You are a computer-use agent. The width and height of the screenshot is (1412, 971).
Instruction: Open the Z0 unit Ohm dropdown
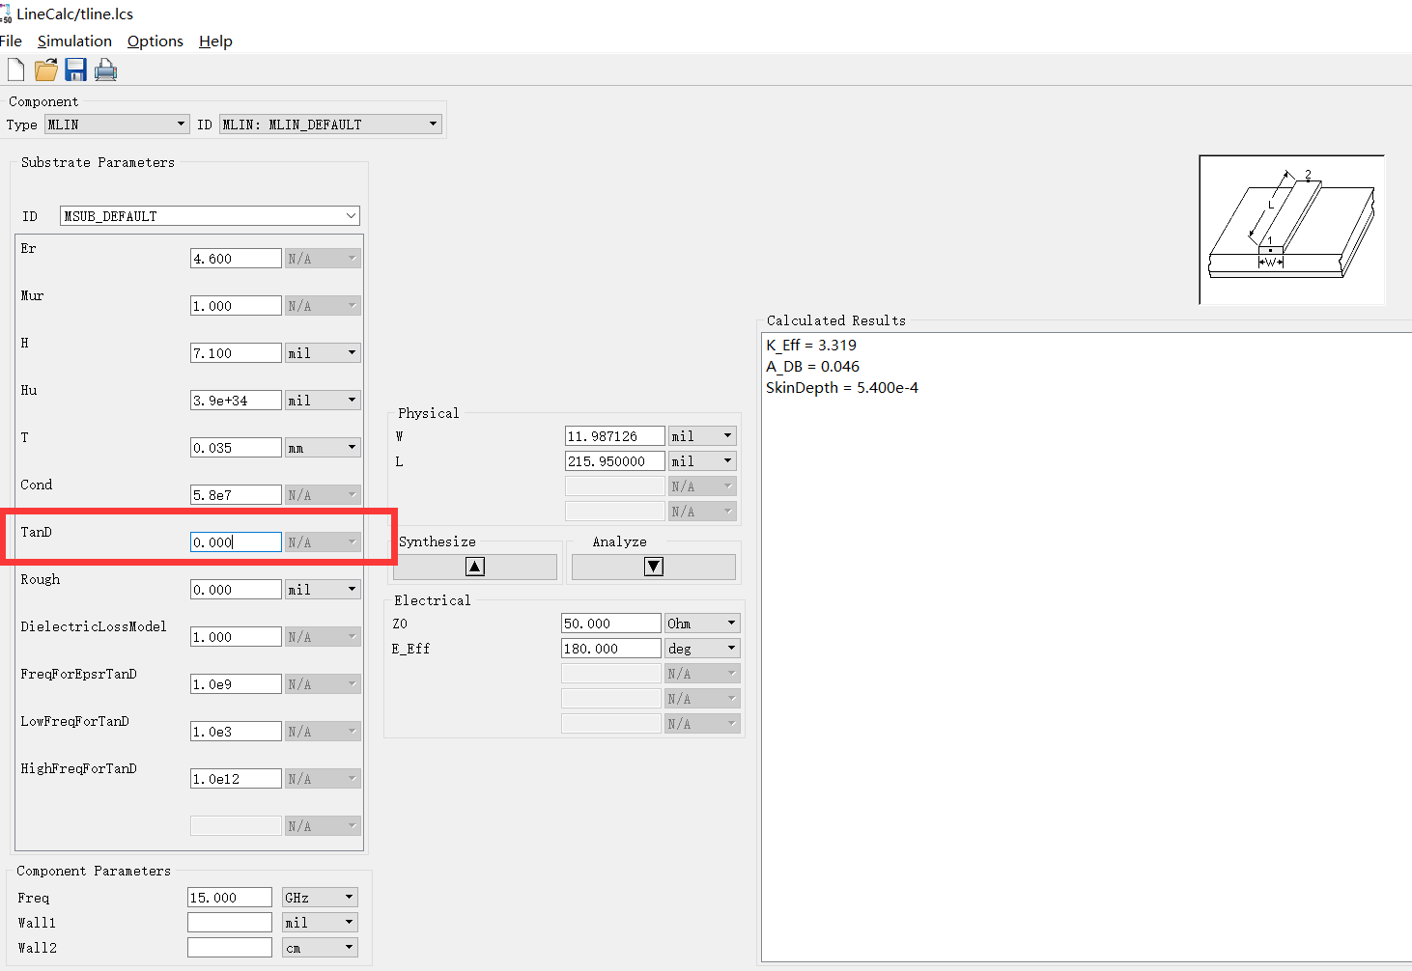702,624
